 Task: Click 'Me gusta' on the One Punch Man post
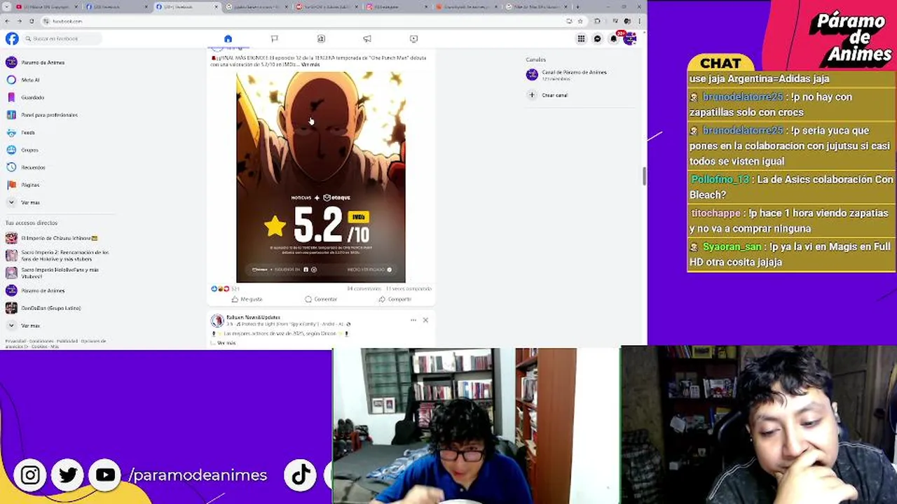[247, 299]
